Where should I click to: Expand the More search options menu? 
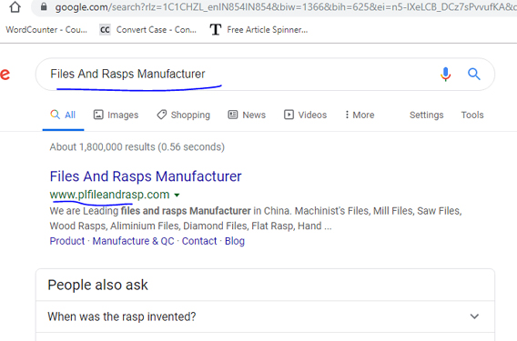point(360,115)
